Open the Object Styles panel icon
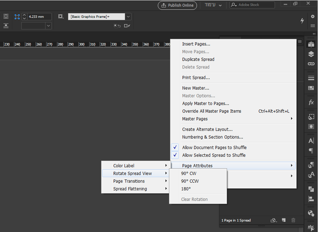 311,117
